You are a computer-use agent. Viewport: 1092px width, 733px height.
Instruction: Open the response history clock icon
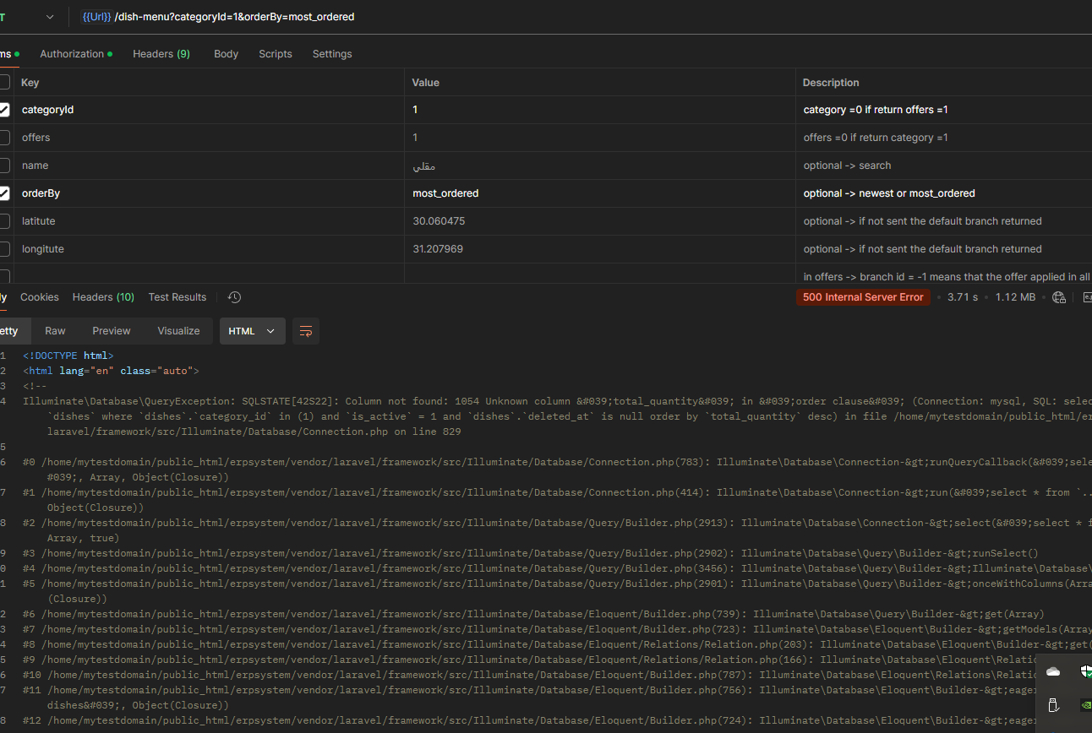[235, 297]
